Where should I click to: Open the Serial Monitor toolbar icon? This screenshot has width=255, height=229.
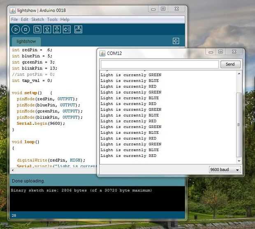tap(78, 30)
